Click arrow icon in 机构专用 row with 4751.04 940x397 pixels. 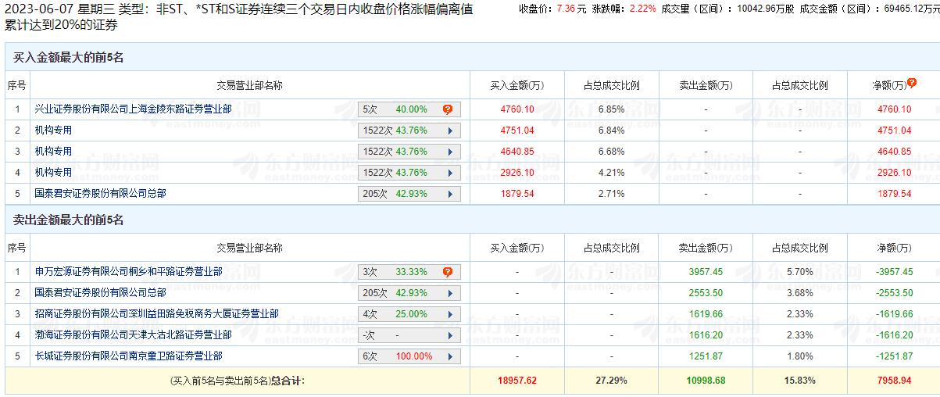click(x=450, y=131)
